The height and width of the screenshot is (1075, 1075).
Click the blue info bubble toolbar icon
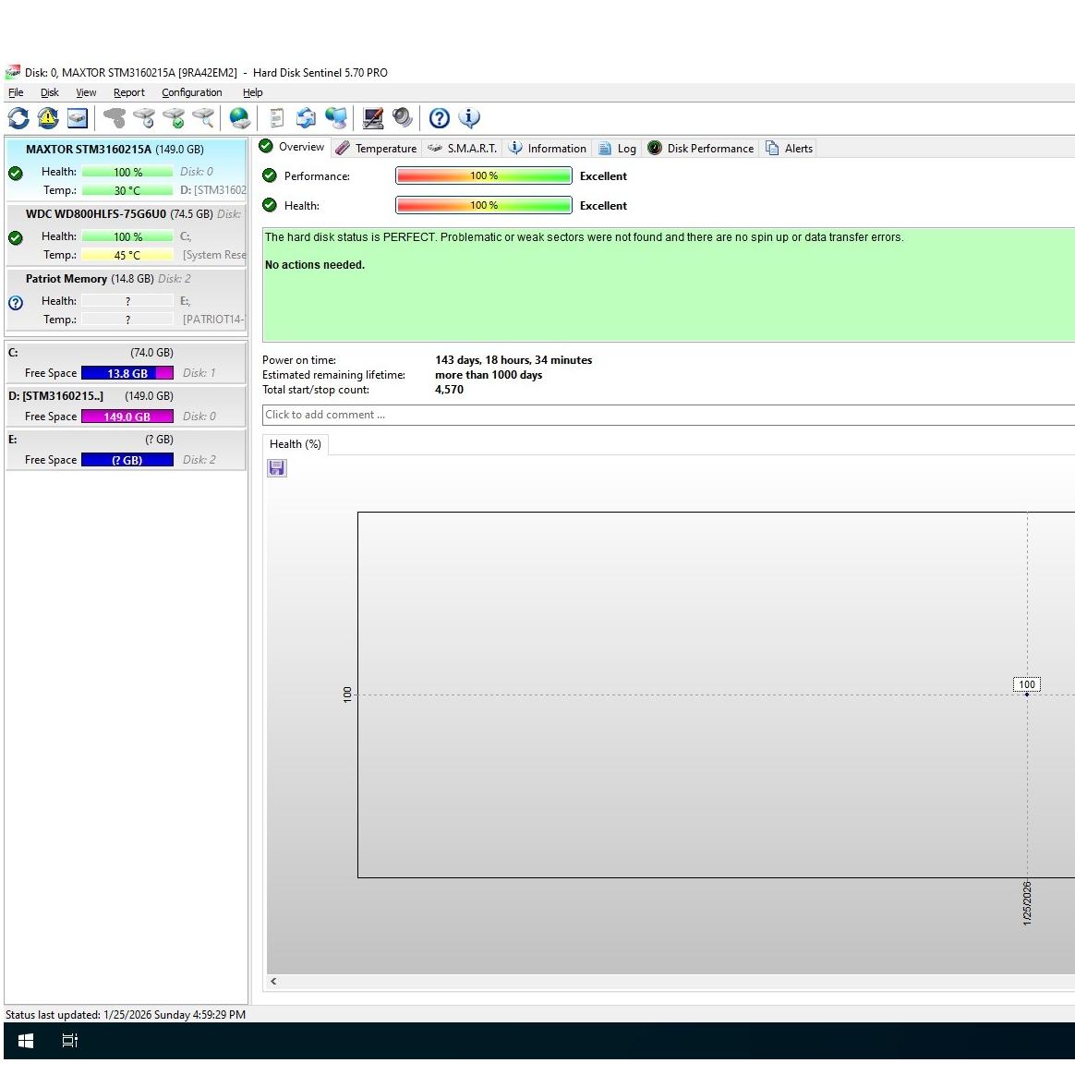469,118
